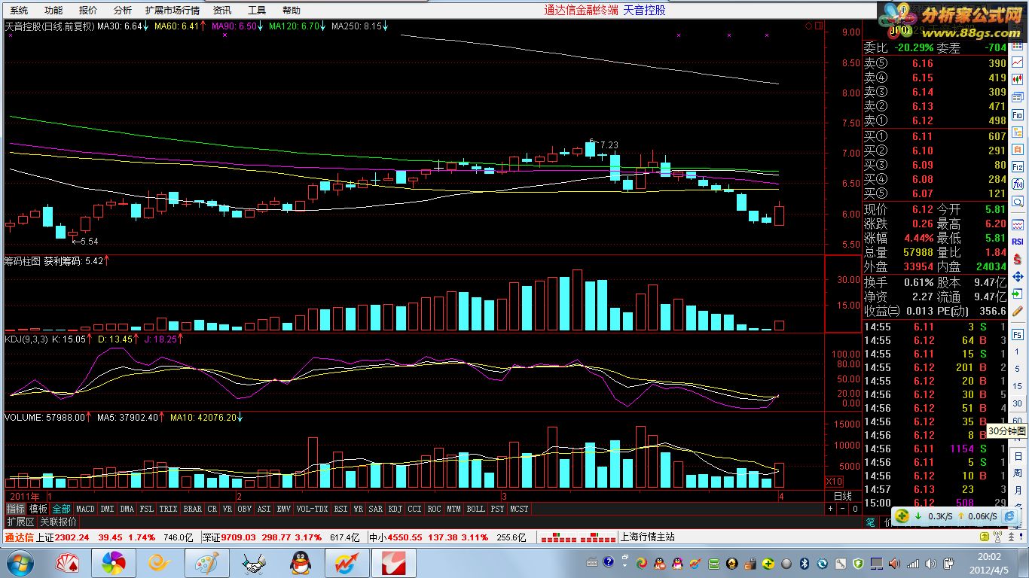Open the 系统 menu
The height and width of the screenshot is (578, 1029).
point(19,11)
